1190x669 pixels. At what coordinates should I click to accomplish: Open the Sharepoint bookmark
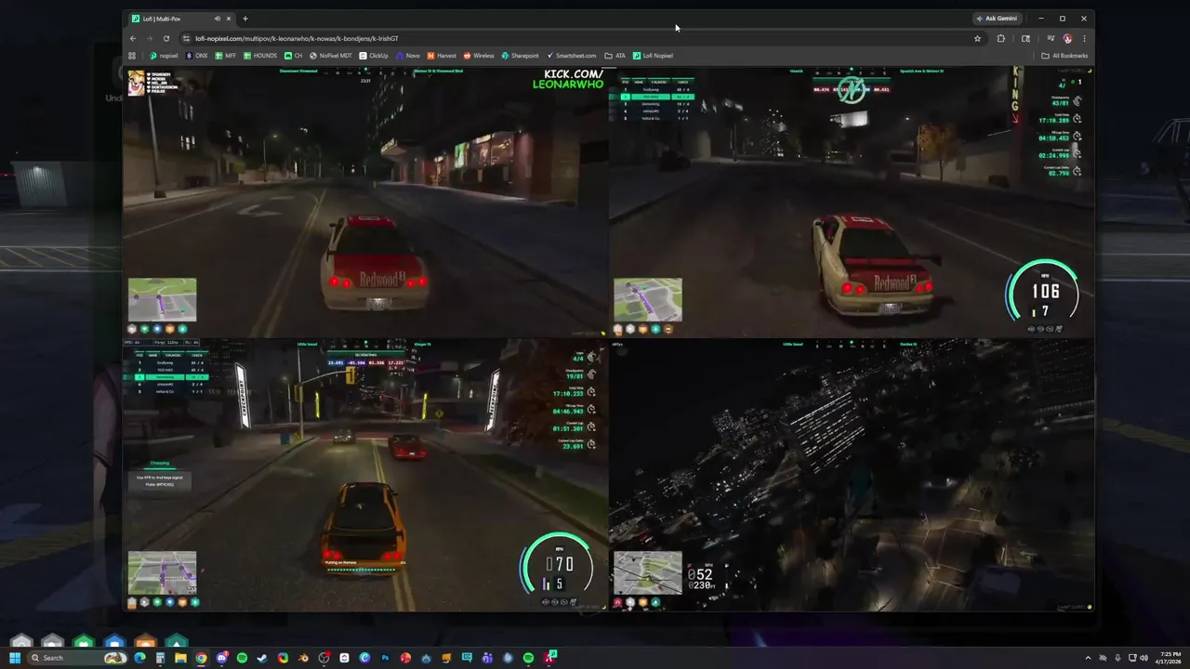[x=521, y=56]
